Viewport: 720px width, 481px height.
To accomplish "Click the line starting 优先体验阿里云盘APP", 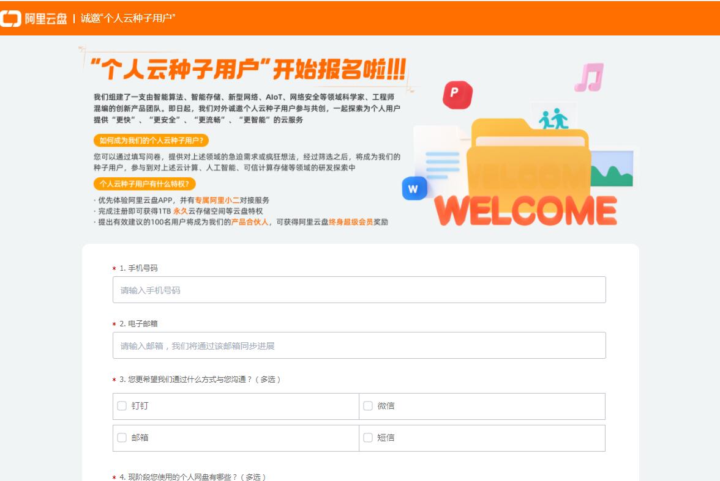I will [183, 200].
